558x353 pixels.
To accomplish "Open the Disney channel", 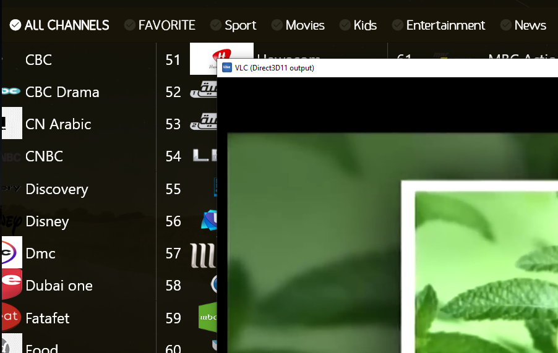I will point(48,221).
